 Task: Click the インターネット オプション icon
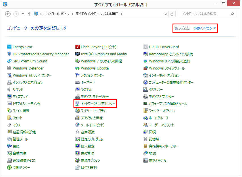tap(145, 75)
